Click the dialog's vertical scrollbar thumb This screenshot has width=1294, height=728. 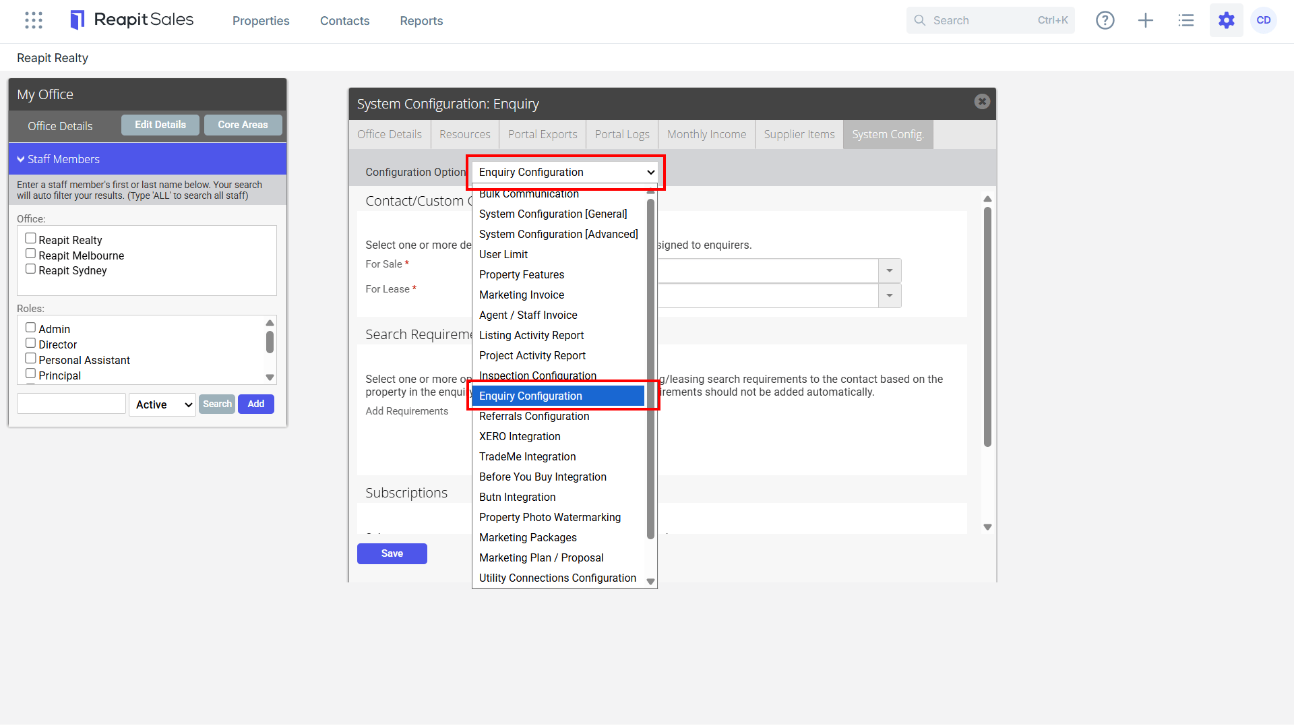[x=987, y=327]
